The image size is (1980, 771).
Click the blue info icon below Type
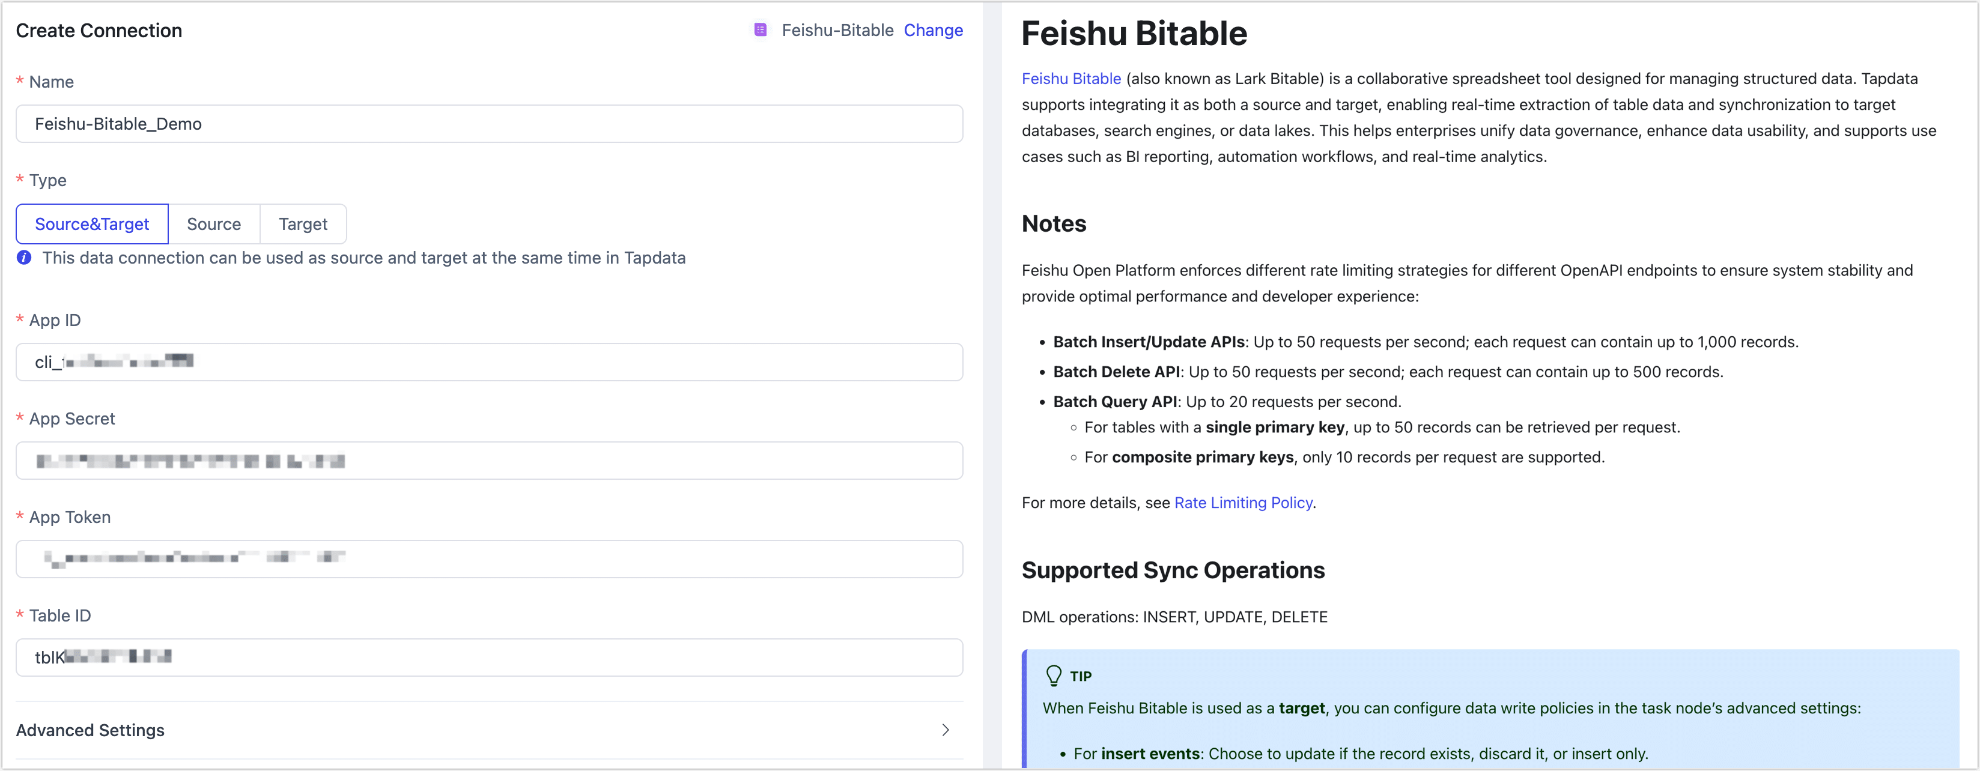pyautogui.click(x=24, y=258)
